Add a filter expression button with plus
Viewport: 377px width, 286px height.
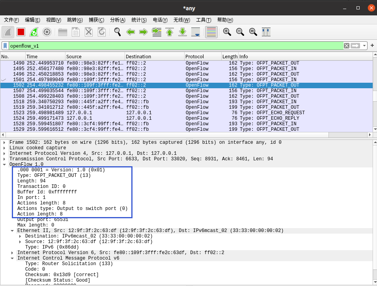click(372, 45)
